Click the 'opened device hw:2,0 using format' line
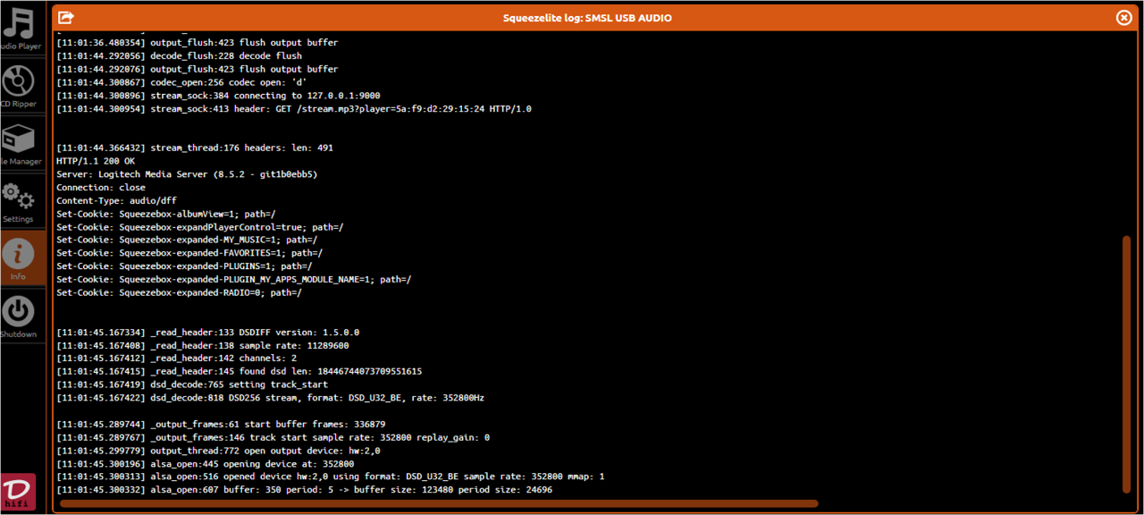The height and width of the screenshot is (515, 1144). tap(330, 477)
